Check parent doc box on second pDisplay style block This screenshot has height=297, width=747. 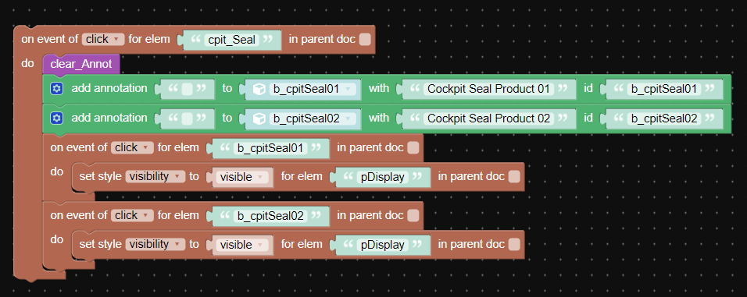click(514, 245)
